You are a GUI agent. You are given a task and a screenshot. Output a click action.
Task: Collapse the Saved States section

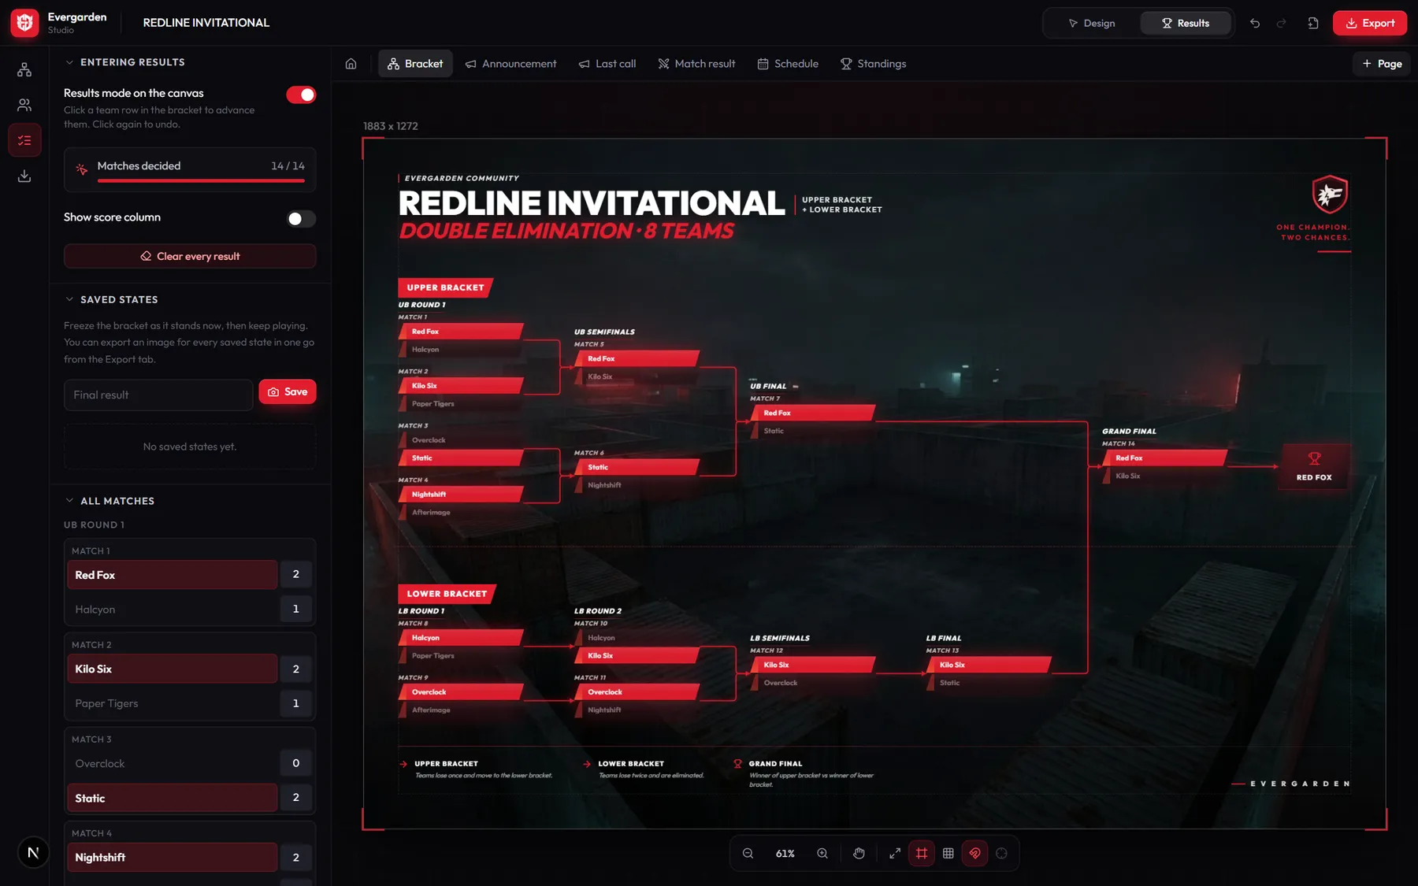(x=69, y=299)
